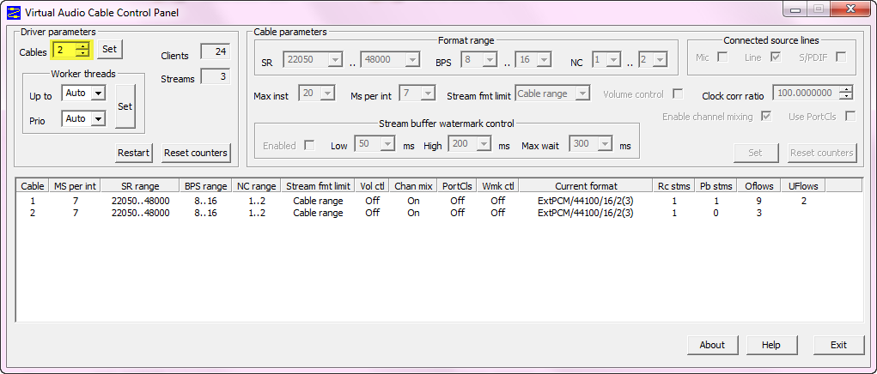
Task: Click the SR range column header
Action: click(x=140, y=186)
